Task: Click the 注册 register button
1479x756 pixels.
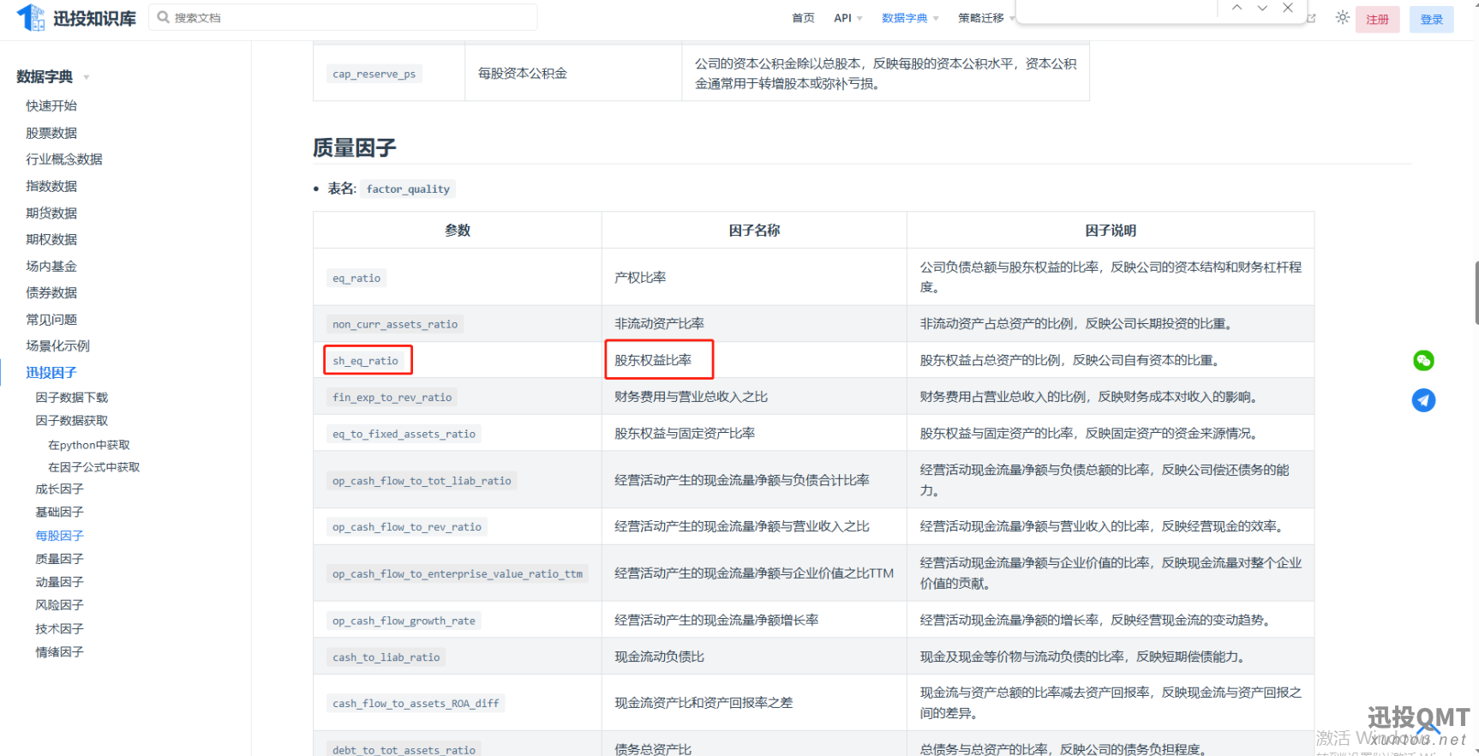Action: [x=1377, y=19]
